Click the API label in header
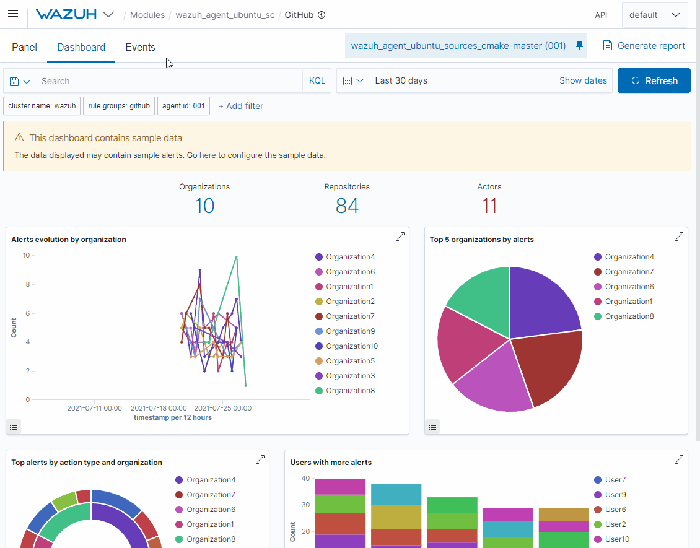This screenshot has height=548, width=700. tap(601, 15)
